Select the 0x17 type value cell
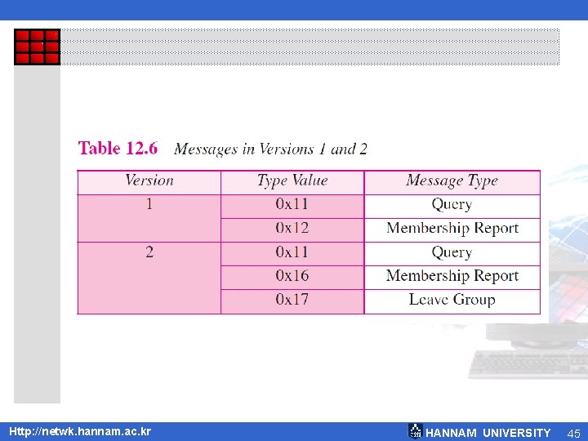The height and width of the screenshot is (441, 588). pyautogui.click(x=292, y=301)
